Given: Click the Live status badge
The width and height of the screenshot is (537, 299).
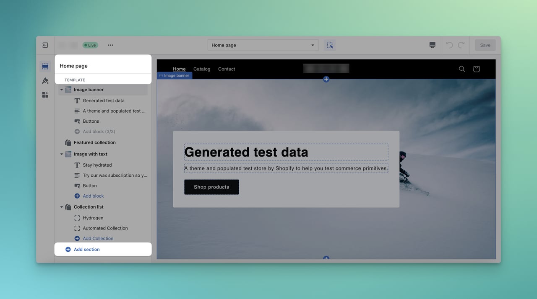Looking at the screenshot, I should click(90, 45).
